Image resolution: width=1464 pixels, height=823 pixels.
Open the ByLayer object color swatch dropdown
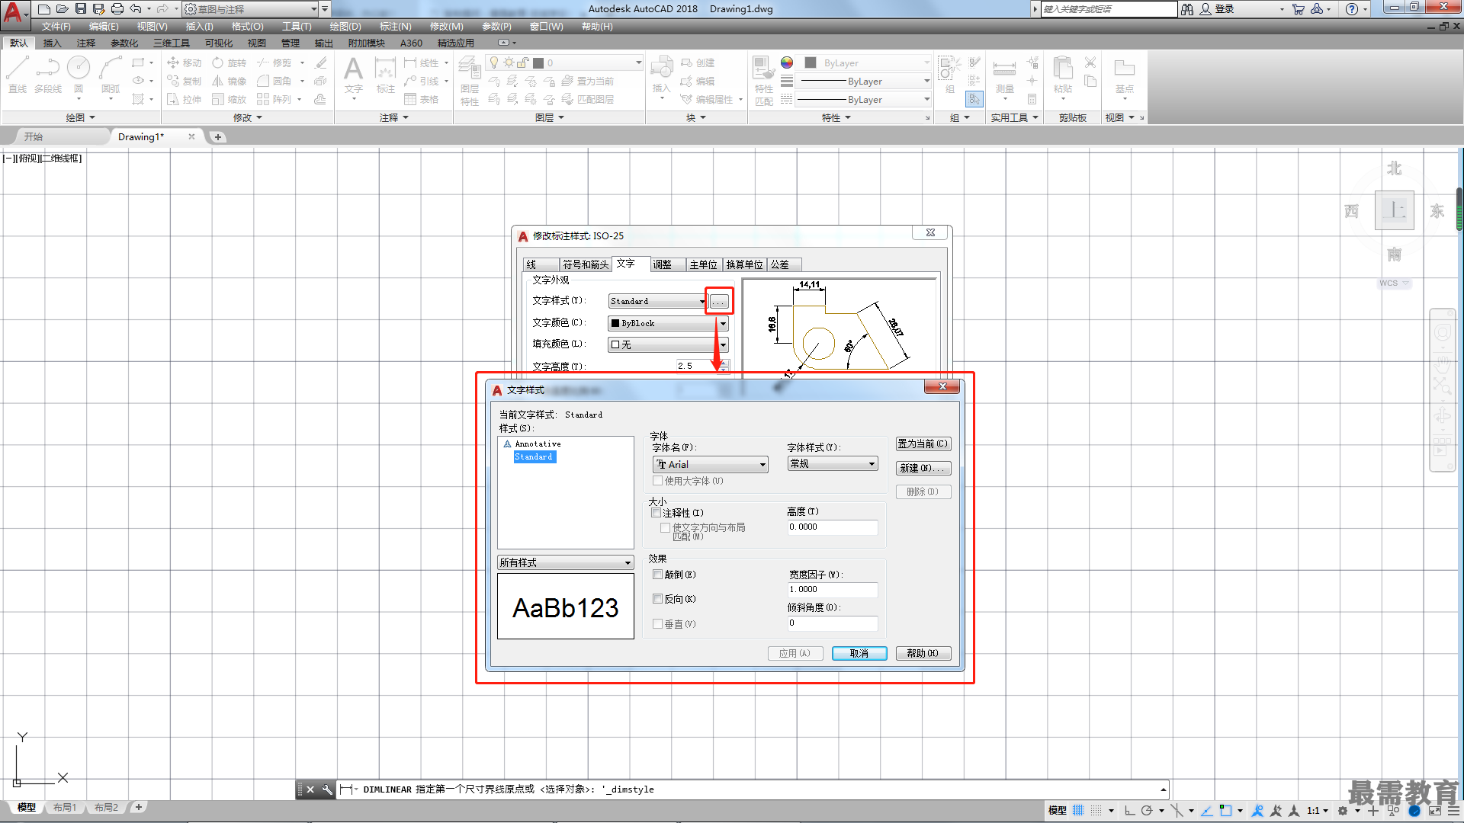click(x=865, y=62)
